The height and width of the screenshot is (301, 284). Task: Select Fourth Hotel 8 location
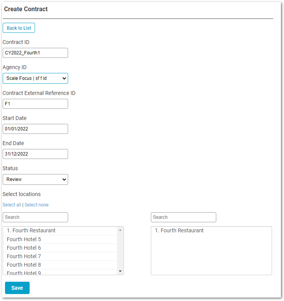click(x=24, y=265)
